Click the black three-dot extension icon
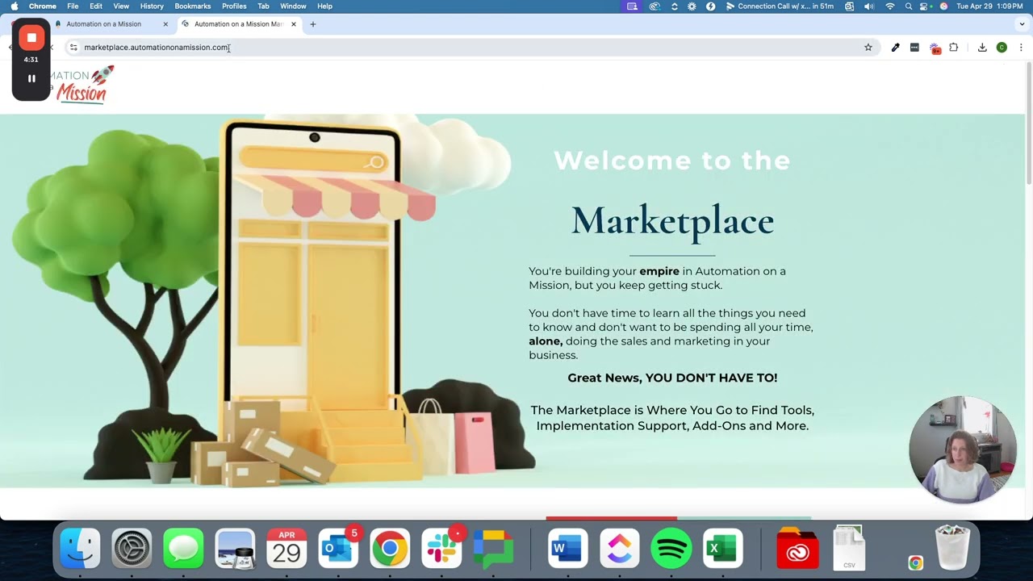The height and width of the screenshot is (581, 1033). click(x=914, y=48)
